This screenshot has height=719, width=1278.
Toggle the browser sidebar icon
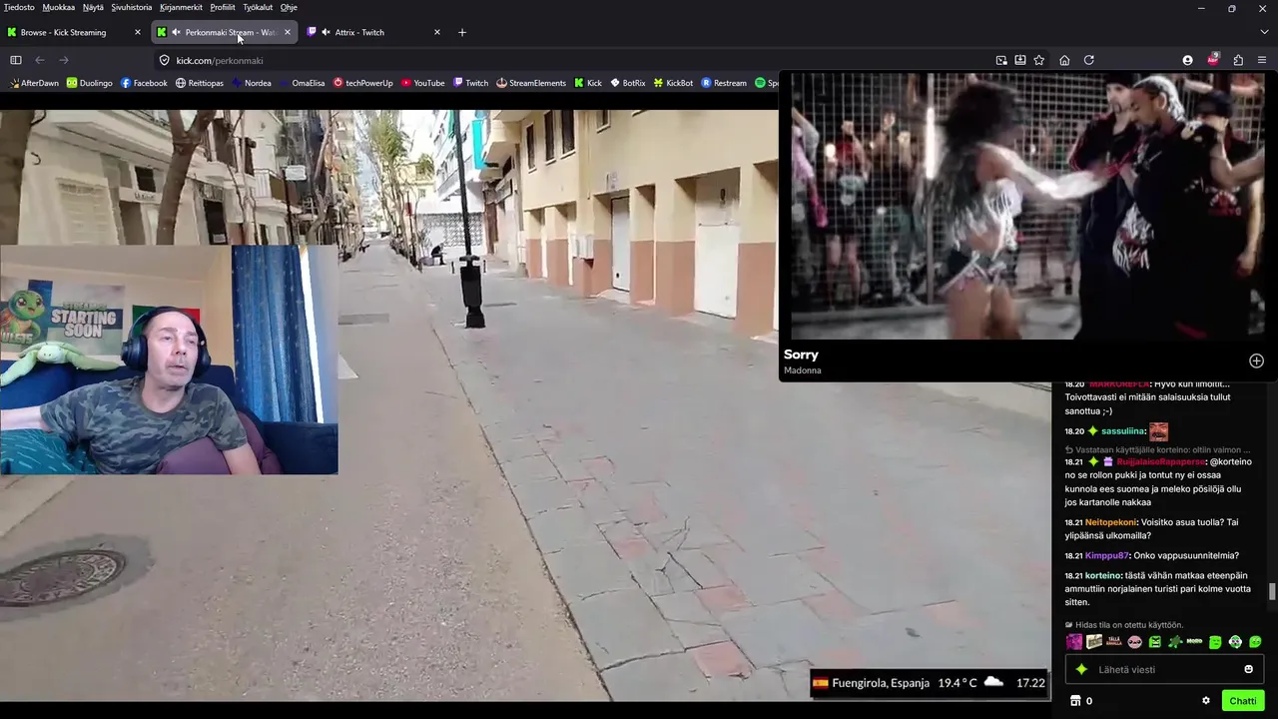[16, 60]
